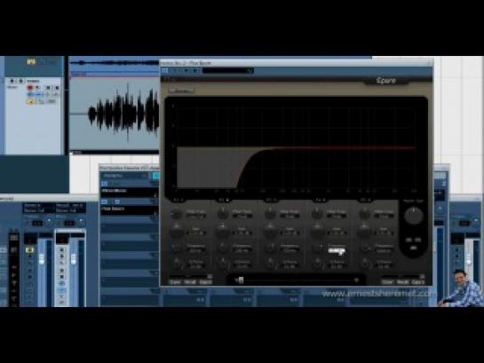Click the red record-enable button in the inspector
The height and width of the screenshot is (363, 484).
pyautogui.click(x=30, y=88)
